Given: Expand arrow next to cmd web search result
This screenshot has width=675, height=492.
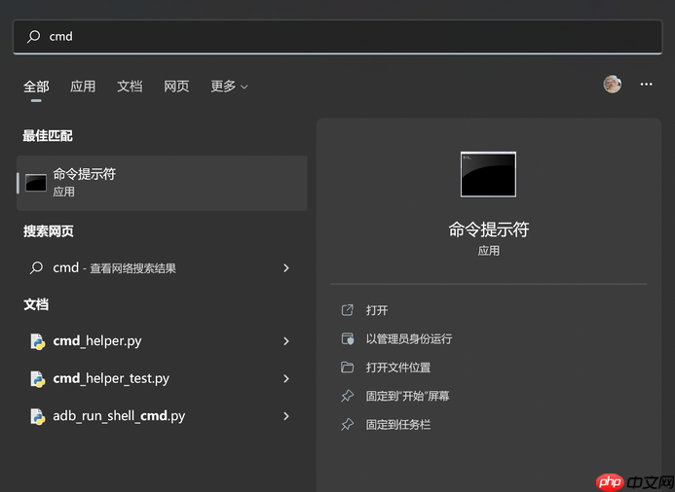Looking at the screenshot, I should [x=285, y=267].
